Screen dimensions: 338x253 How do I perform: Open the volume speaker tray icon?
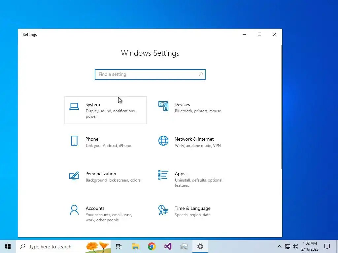295,246
